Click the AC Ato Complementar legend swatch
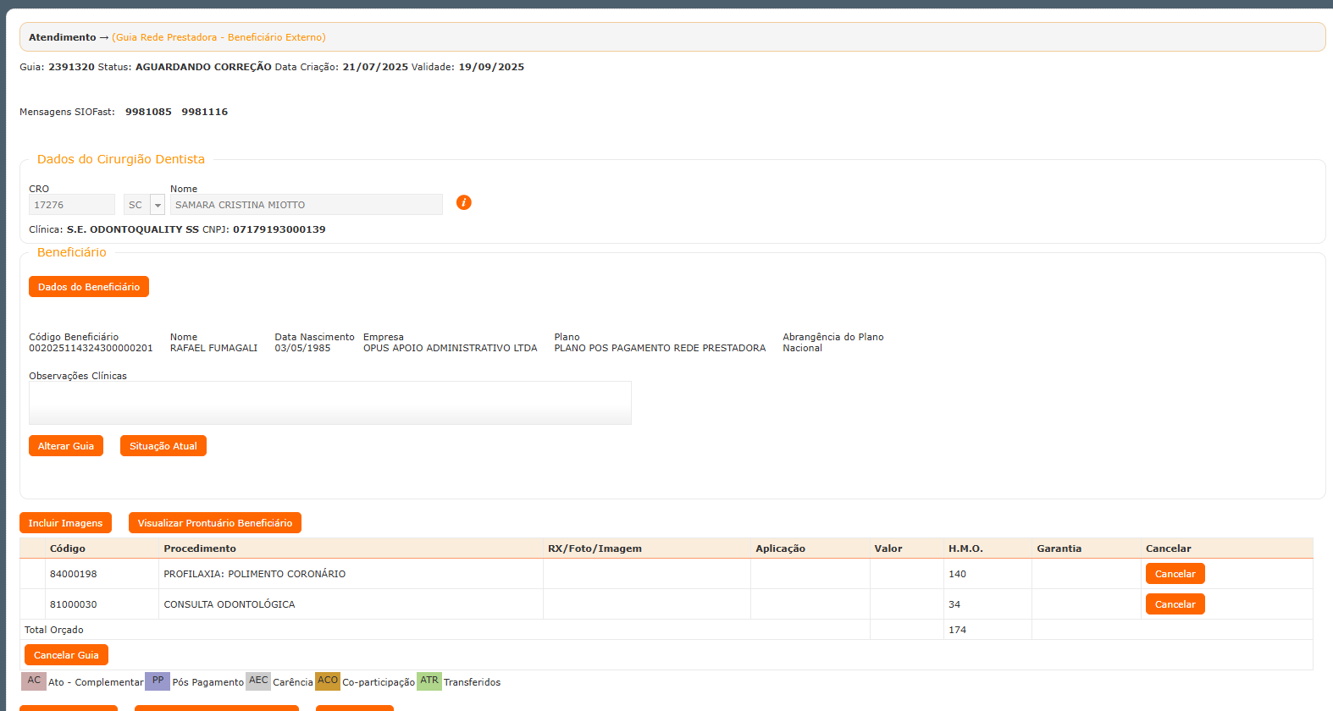1333x711 pixels. click(x=34, y=681)
